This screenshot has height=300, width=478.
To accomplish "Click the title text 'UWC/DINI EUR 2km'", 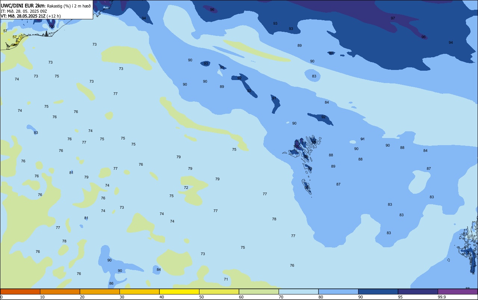I will pyautogui.click(x=22, y=6).
